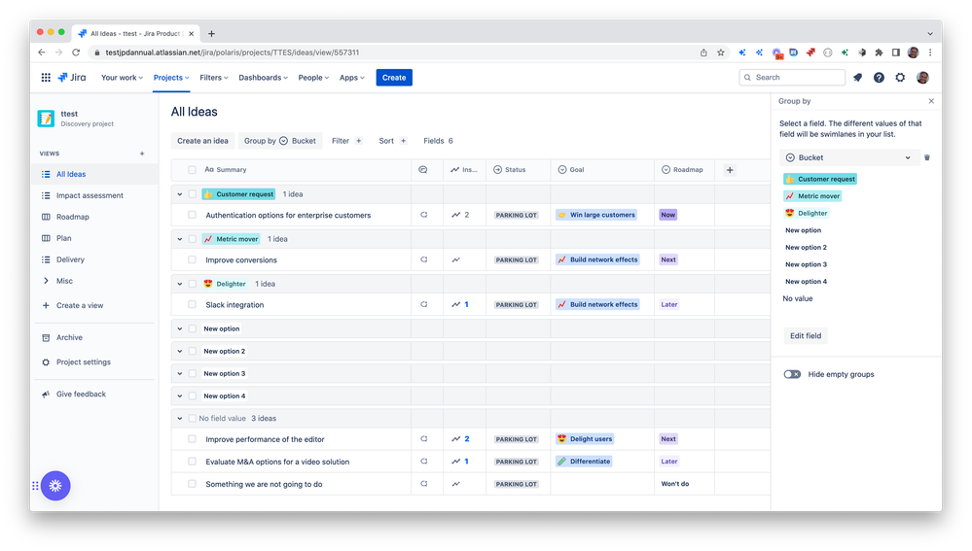972x551 pixels.
Task: Click the delivery sync icon for Authentication options row
Action: click(424, 215)
